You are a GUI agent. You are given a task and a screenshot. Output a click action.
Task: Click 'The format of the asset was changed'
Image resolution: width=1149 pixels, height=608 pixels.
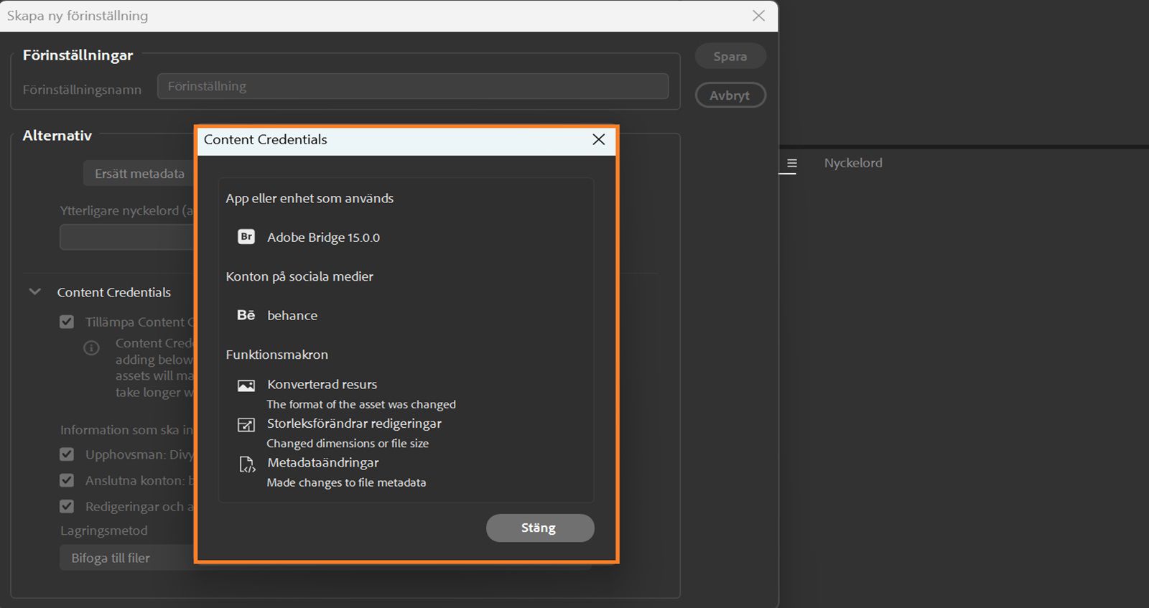coord(361,404)
